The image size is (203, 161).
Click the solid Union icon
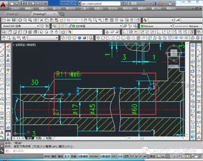tap(176, 38)
